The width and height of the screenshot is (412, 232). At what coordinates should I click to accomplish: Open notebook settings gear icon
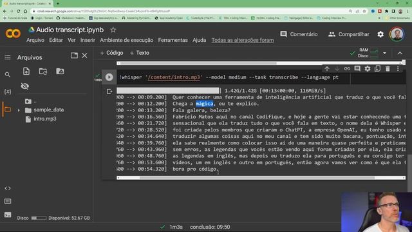(380, 34)
